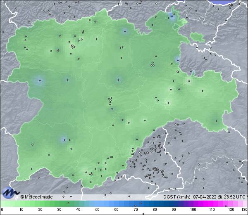Click the 23:52 UTC time stamp
Screen dimensions: 248x215
click(234, 197)
